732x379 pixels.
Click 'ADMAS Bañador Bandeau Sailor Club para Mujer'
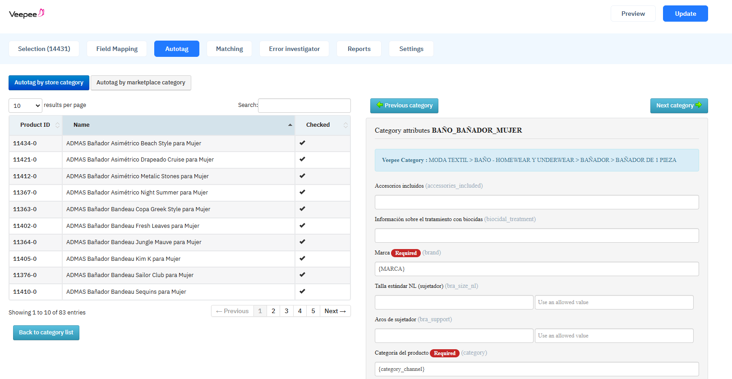click(130, 275)
